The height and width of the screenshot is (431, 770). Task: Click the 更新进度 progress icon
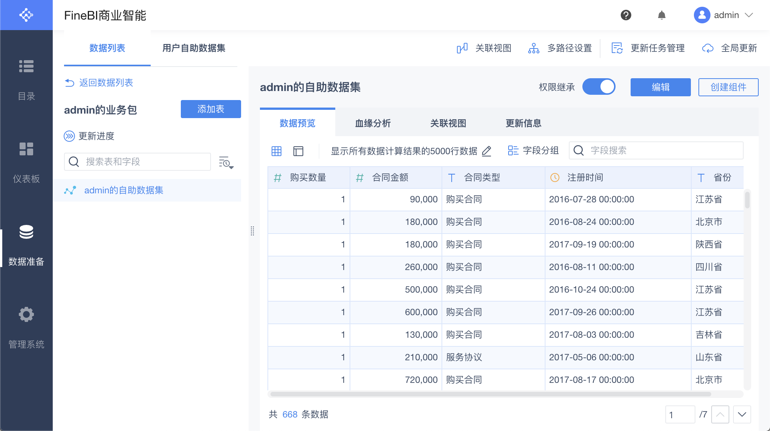click(x=69, y=136)
